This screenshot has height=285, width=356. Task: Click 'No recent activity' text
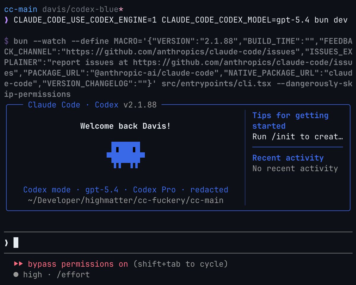[295, 168]
